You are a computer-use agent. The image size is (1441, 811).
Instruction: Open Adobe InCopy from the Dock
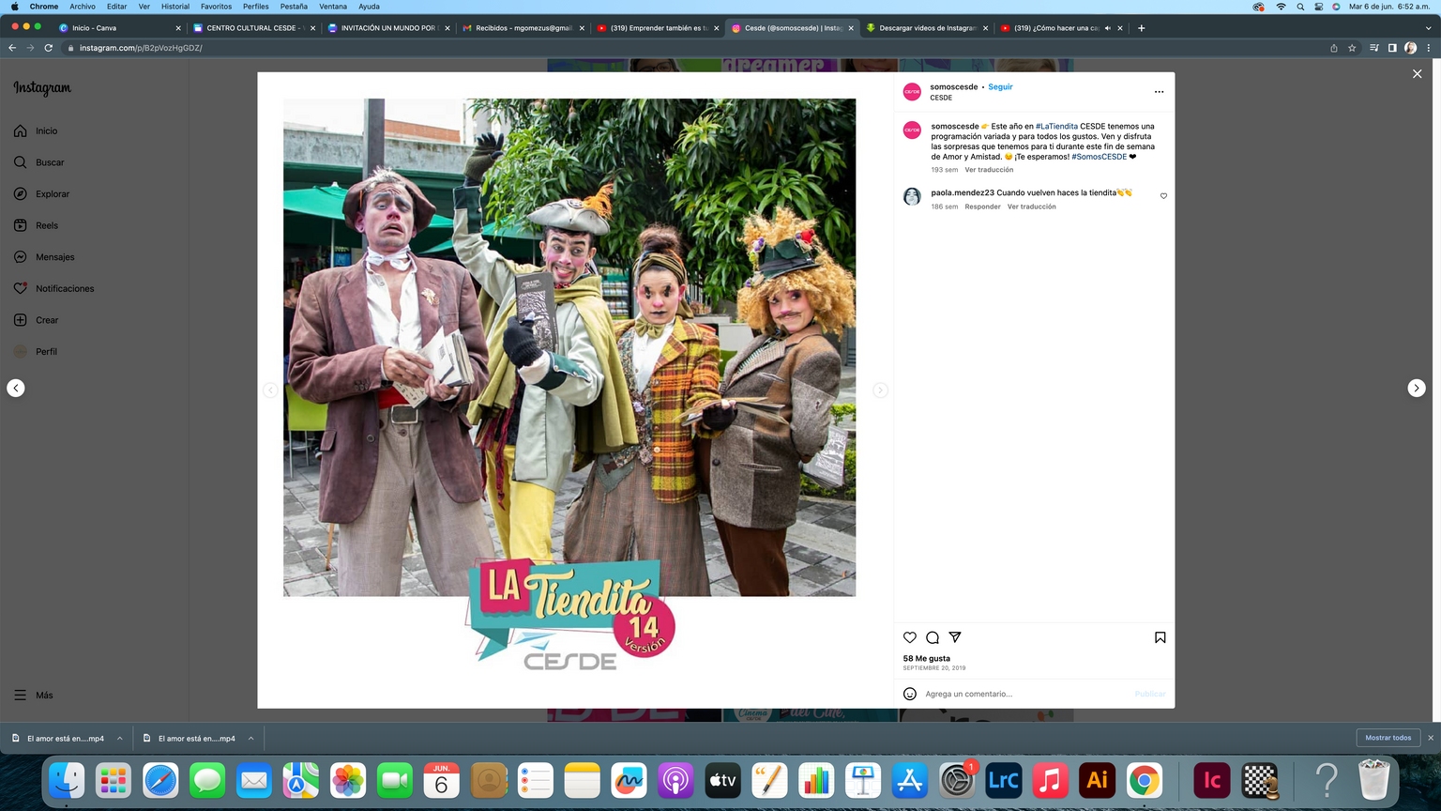(1212, 780)
